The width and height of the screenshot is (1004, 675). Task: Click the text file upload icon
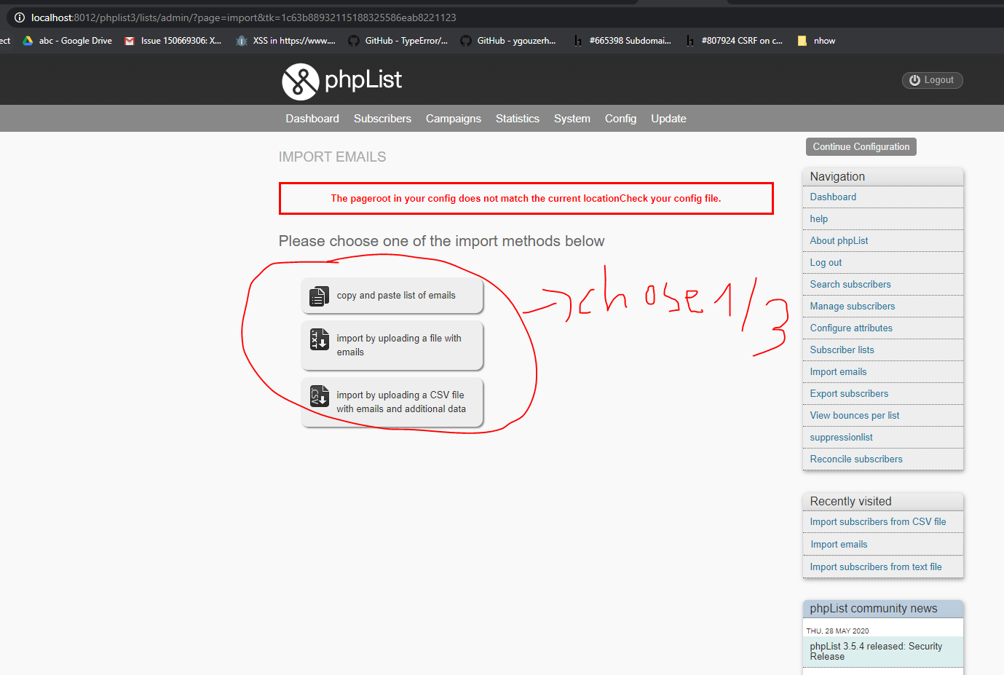pyautogui.click(x=319, y=339)
